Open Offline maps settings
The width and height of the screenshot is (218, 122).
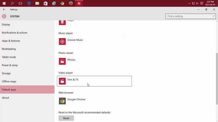coord(27,81)
